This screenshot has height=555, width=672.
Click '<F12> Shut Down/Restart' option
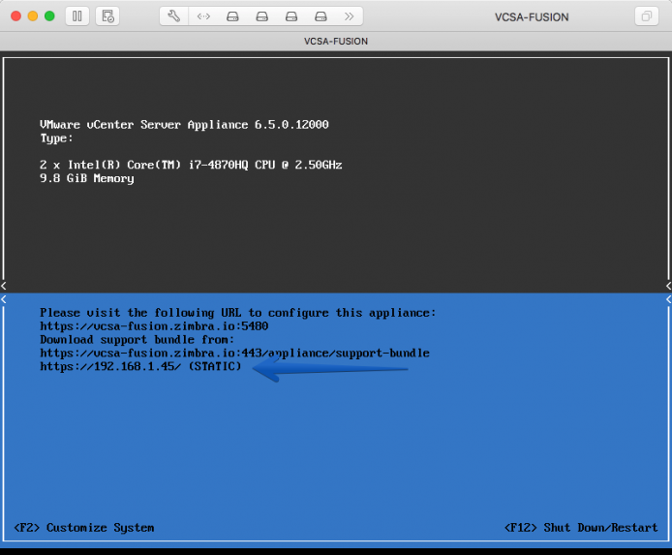pyautogui.click(x=581, y=528)
